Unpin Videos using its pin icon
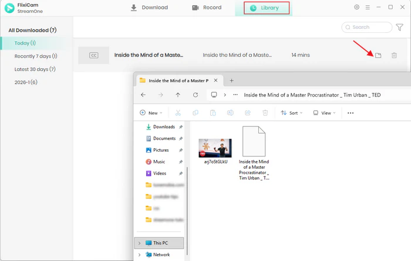The height and width of the screenshot is (261, 411). [181, 173]
